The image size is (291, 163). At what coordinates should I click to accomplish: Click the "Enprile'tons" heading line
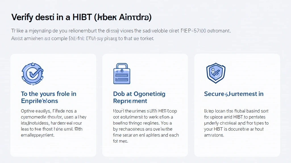(x=40, y=101)
